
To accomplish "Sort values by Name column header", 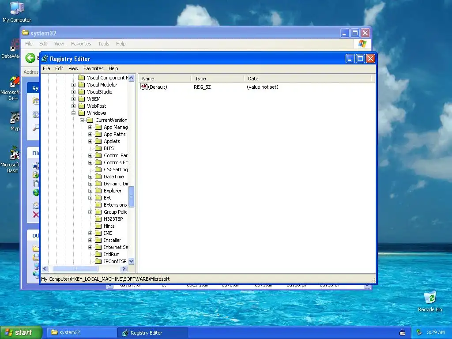I will click(164, 79).
